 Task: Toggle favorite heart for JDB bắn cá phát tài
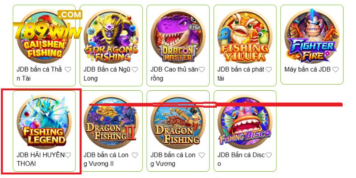point(269,69)
